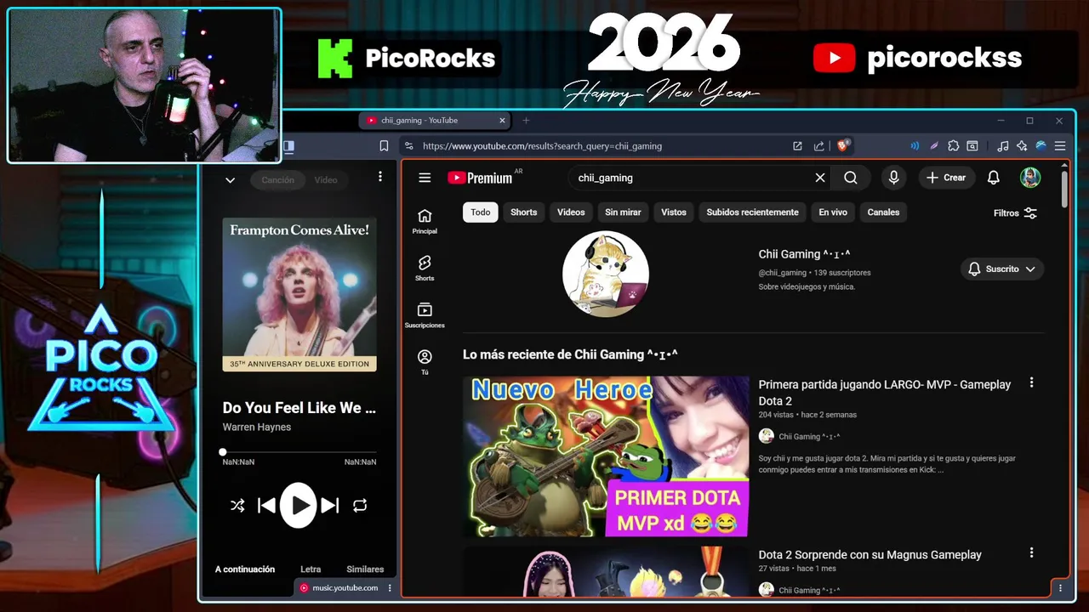This screenshot has height=612, width=1089.
Task: Open YouTube notifications bell
Action: tap(993, 178)
